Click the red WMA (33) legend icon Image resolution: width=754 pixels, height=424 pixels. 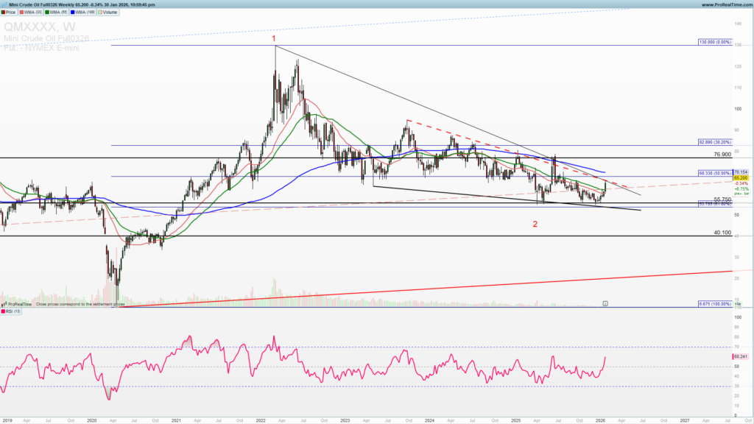point(21,13)
